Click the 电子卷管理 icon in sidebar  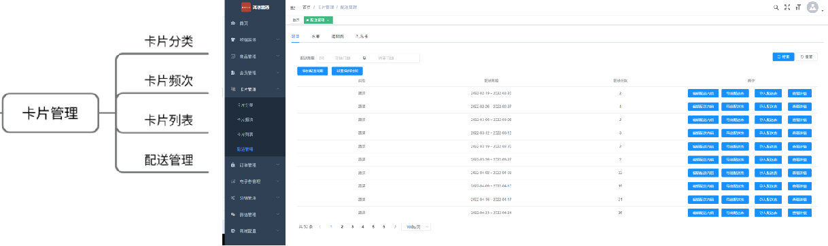233,181
